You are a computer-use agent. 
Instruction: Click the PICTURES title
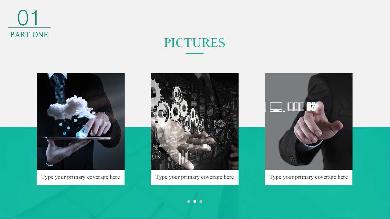point(195,43)
